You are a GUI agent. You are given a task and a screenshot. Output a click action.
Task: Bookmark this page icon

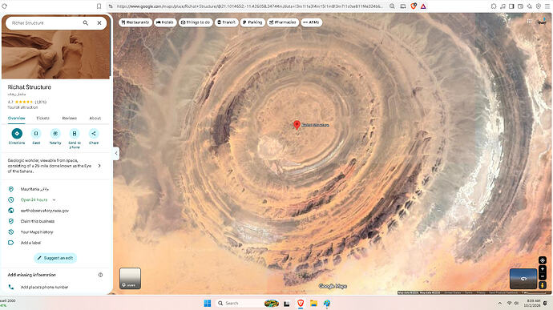(x=99, y=6)
